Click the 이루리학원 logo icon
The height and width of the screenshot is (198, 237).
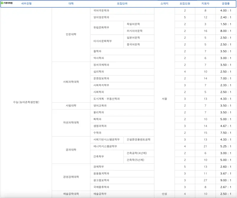(x=2, y=3)
